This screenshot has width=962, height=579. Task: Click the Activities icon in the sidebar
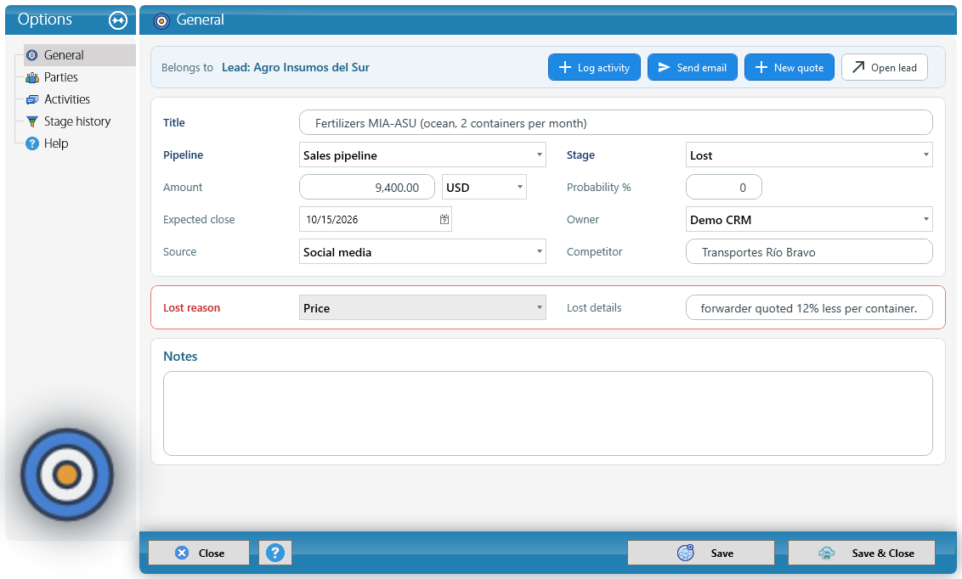click(32, 99)
